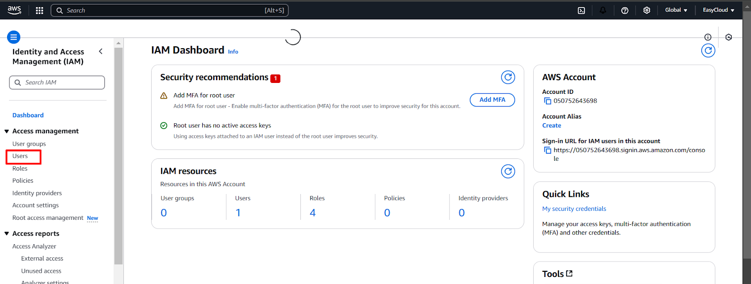Collapse the IAM sidebar with the chevron
The image size is (751, 284).
(100, 51)
